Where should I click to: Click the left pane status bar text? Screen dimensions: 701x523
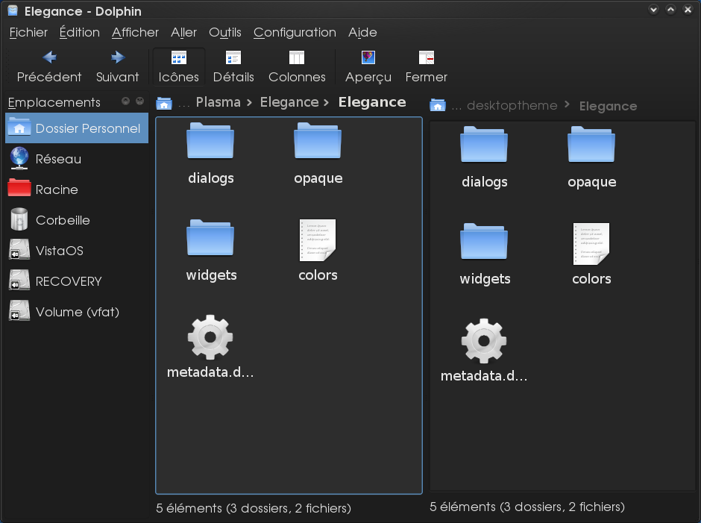[x=254, y=508]
